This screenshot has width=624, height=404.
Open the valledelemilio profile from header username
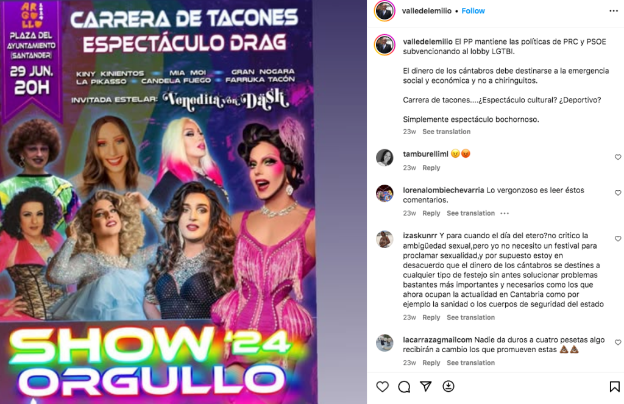(x=427, y=11)
